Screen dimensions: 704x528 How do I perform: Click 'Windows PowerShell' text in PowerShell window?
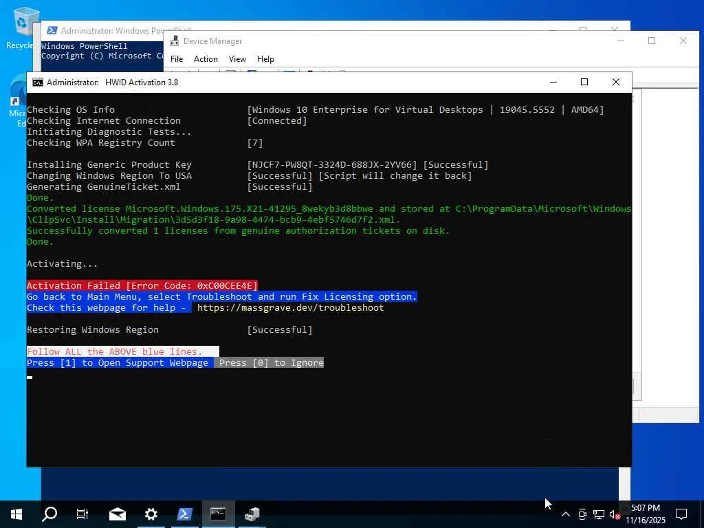(x=85, y=46)
